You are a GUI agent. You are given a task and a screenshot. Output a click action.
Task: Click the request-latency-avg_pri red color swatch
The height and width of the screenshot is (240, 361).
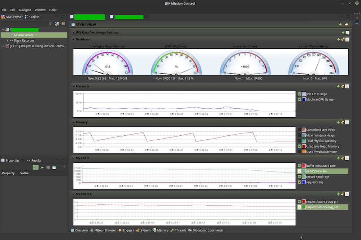(x=304, y=202)
